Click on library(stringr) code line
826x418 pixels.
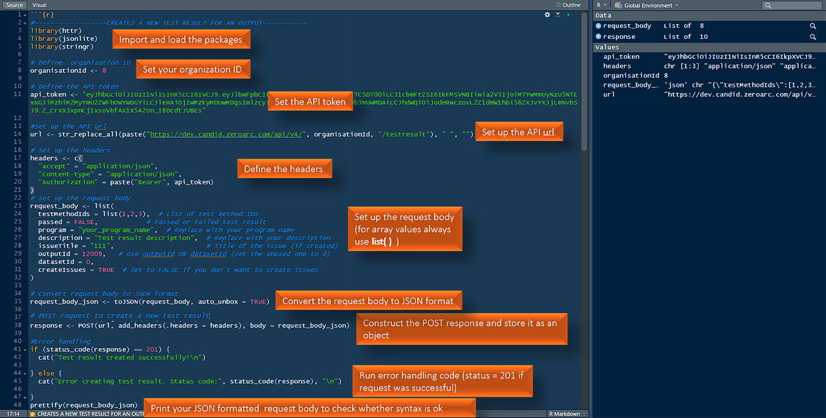(62, 46)
